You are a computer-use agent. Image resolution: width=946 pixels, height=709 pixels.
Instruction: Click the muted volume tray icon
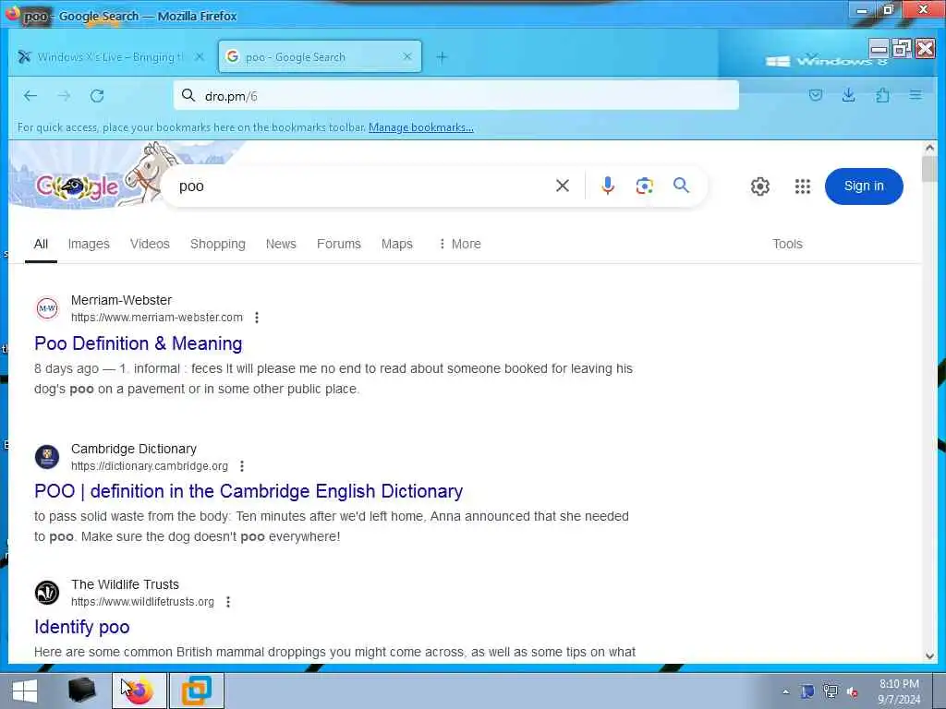click(x=852, y=692)
